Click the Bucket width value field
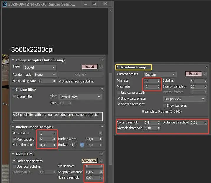 click(x=92, y=139)
